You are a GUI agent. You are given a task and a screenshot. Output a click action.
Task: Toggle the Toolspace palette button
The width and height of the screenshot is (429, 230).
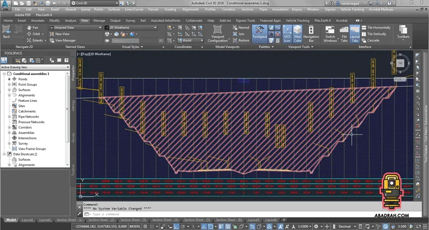tap(259, 33)
